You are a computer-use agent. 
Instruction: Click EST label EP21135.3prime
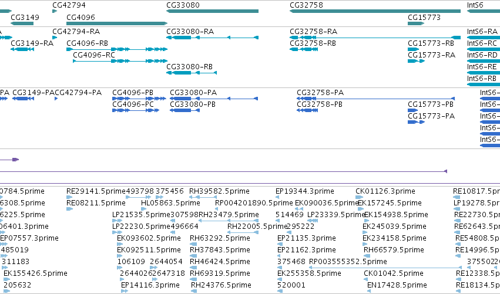pyautogui.click(x=307, y=239)
